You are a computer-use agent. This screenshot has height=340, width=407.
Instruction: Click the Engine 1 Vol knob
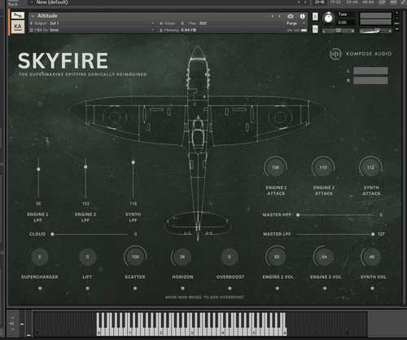277,257
